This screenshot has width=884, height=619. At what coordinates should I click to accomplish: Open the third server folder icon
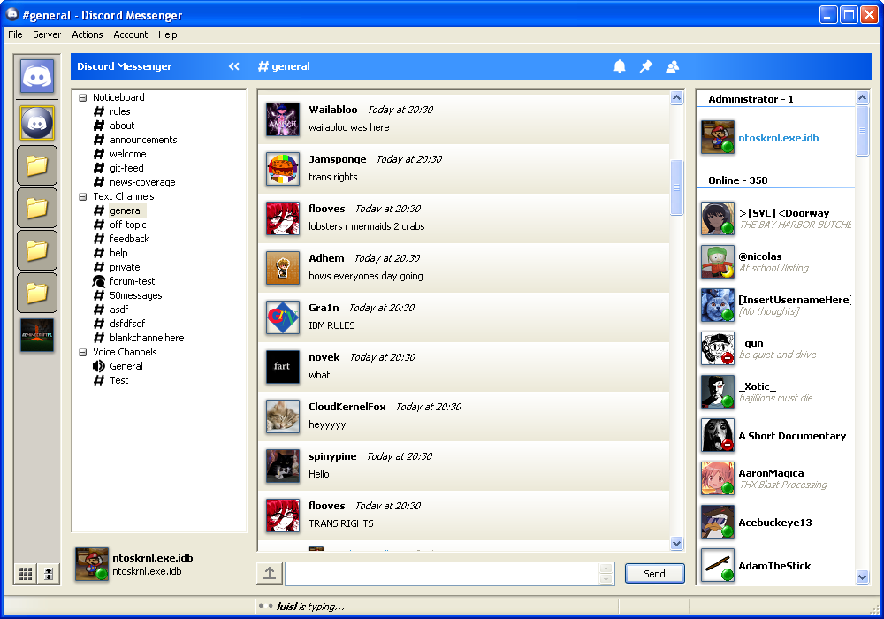click(x=37, y=249)
